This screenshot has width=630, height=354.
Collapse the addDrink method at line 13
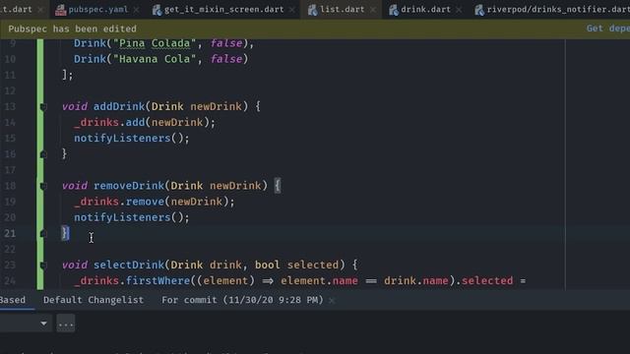coord(43,107)
